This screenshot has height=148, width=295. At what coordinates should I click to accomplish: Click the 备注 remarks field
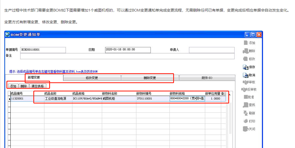click(x=127, y=56)
